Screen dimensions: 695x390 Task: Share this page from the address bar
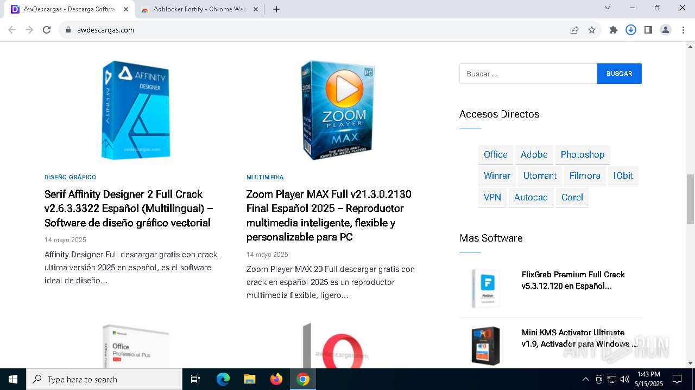point(574,30)
